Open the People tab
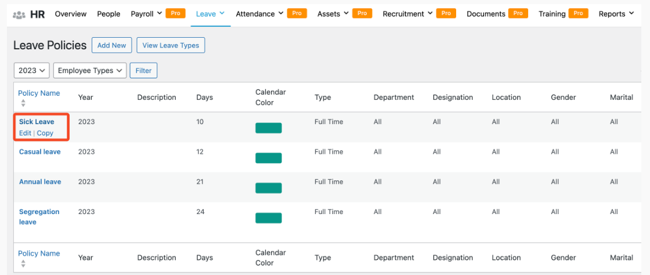The height and width of the screenshot is (275, 650). pos(109,14)
